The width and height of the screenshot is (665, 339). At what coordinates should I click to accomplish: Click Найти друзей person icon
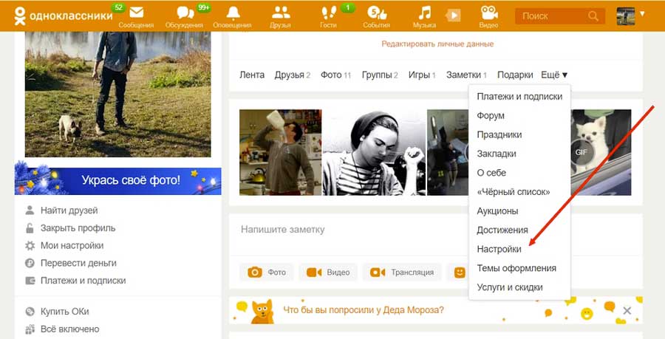30,210
